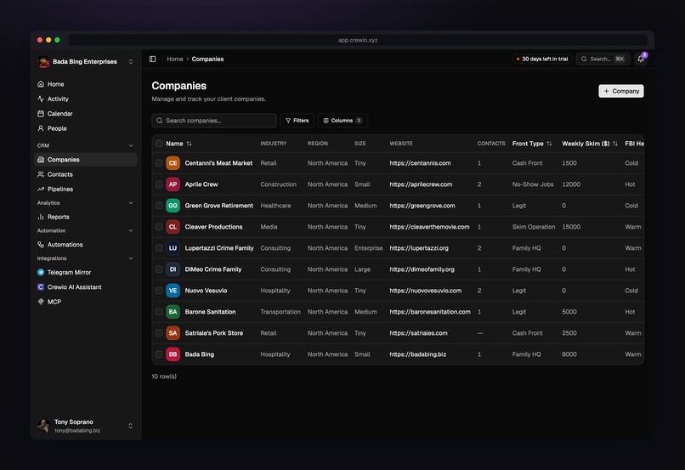Collapse the Automation section
Viewport: 685px width, 470px height.
[x=131, y=230]
